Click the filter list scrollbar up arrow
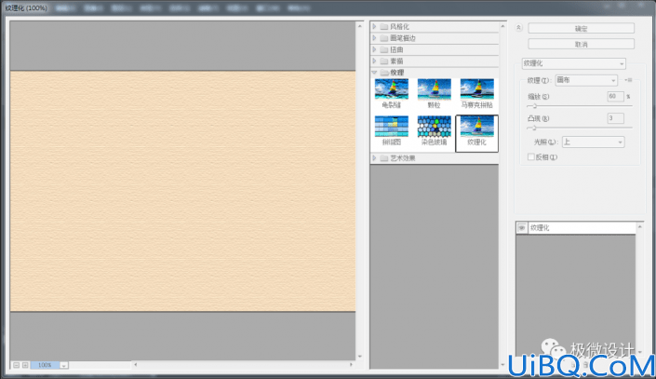The width and height of the screenshot is (656, 379). pos(502,26)
